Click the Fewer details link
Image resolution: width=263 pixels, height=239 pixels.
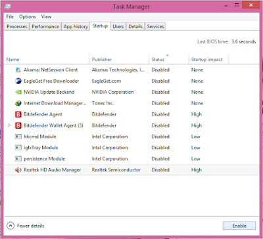point(31,226)
